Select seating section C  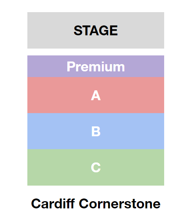(96, 167)
